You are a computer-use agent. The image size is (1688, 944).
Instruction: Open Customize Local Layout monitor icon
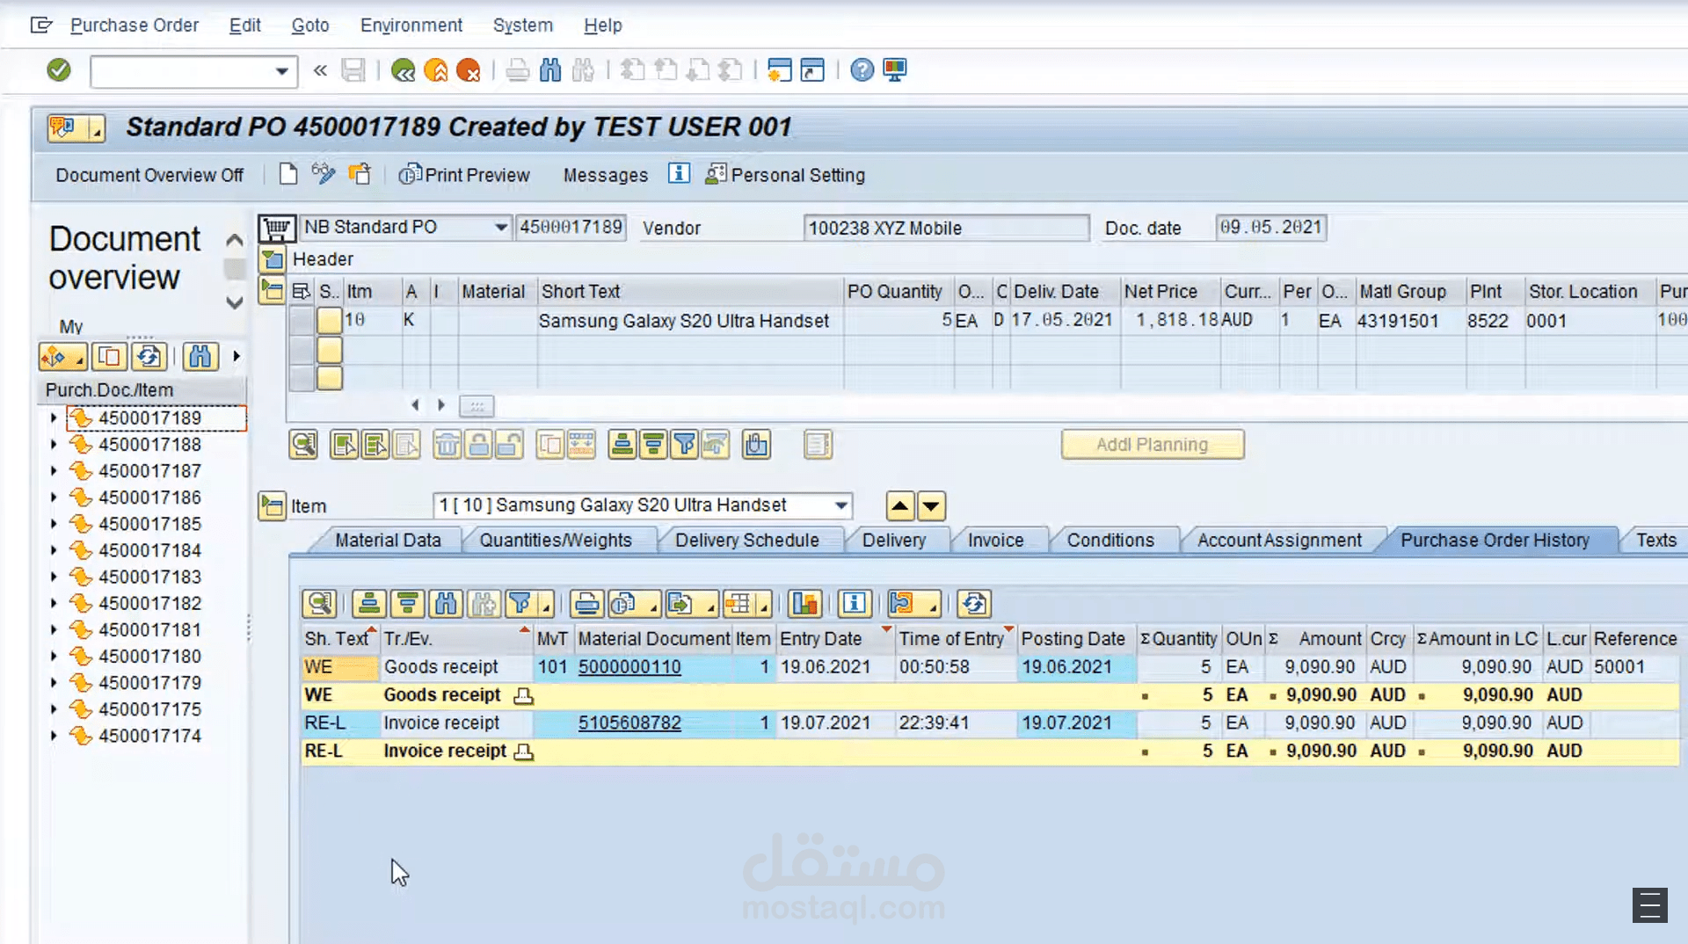pos(895,69)
